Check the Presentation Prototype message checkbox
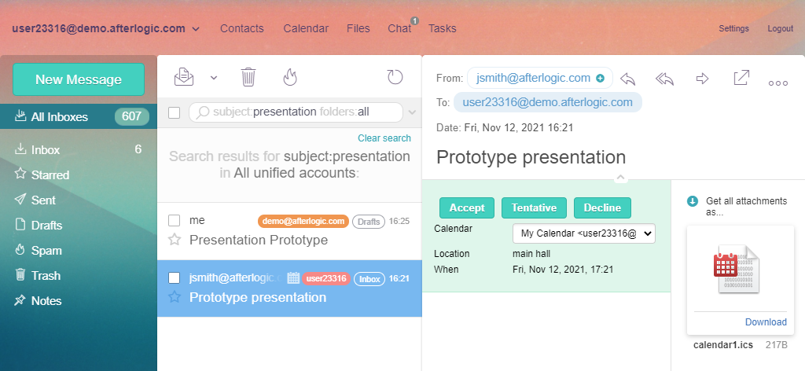The width and height of the screenshot is (805, 371). click(x=175, y=220)
